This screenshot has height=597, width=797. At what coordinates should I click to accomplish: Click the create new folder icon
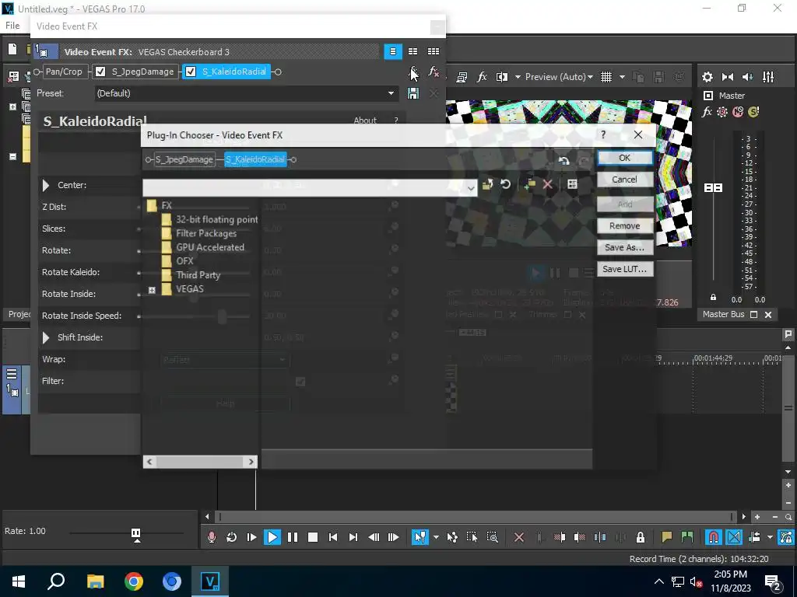tap(529, 185)
